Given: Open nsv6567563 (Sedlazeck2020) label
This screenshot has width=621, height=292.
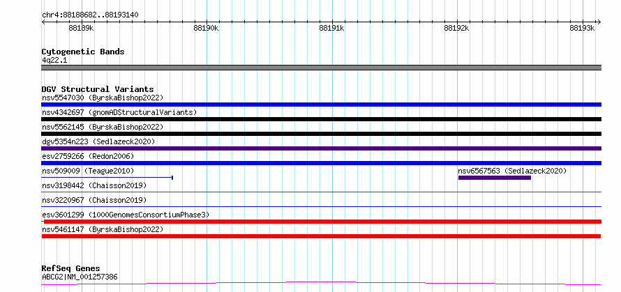Looking at the screenshot, I should [512, 171].
